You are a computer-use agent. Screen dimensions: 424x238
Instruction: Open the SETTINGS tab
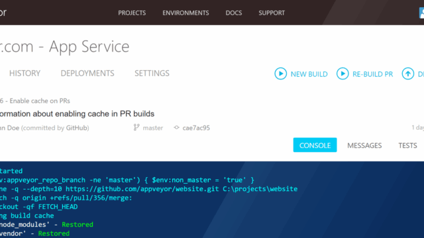pos(152,73)
